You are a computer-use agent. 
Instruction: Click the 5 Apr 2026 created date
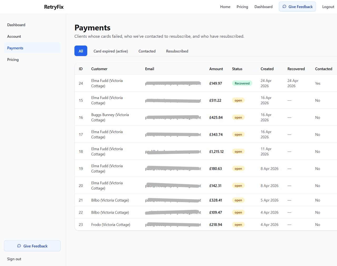click(x=269, y=200)
